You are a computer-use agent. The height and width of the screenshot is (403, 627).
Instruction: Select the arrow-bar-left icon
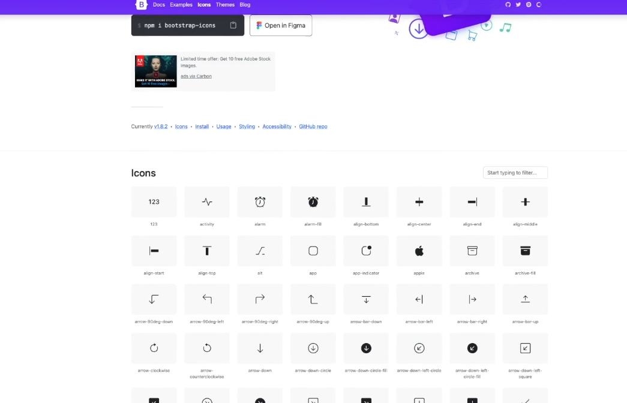[419, 299]
